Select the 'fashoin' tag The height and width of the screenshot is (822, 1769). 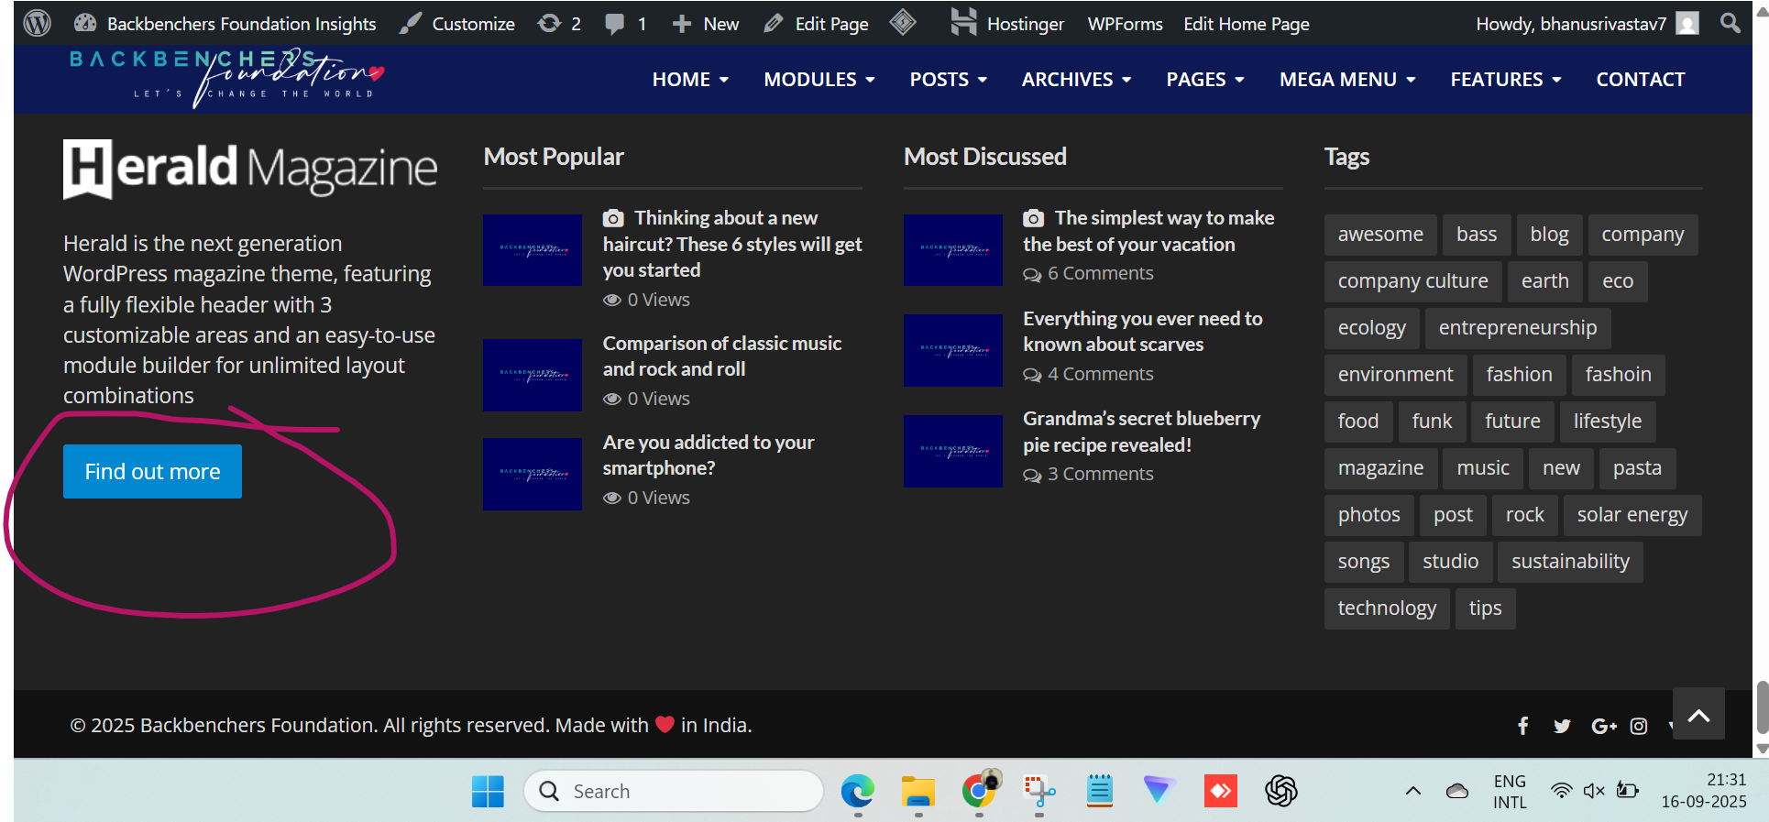point(1618,375)
